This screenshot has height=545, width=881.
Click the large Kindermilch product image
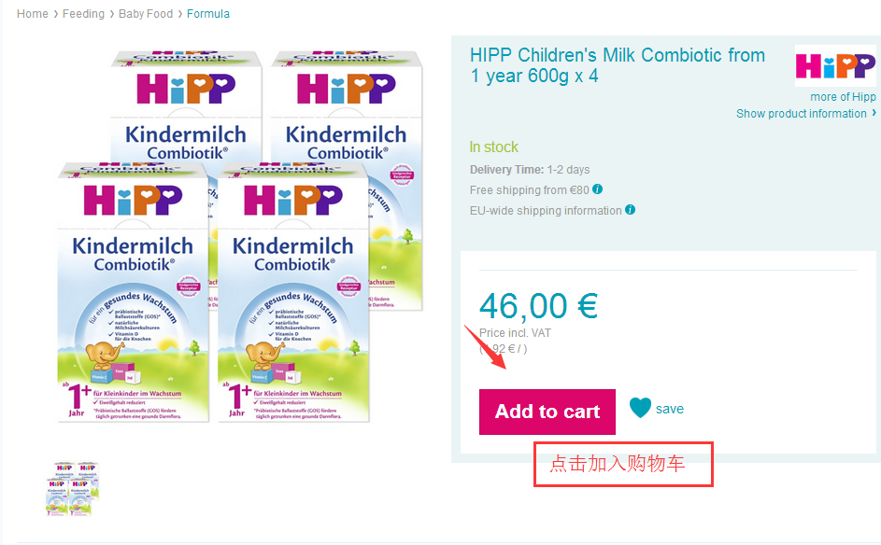[x=241, y=233]
